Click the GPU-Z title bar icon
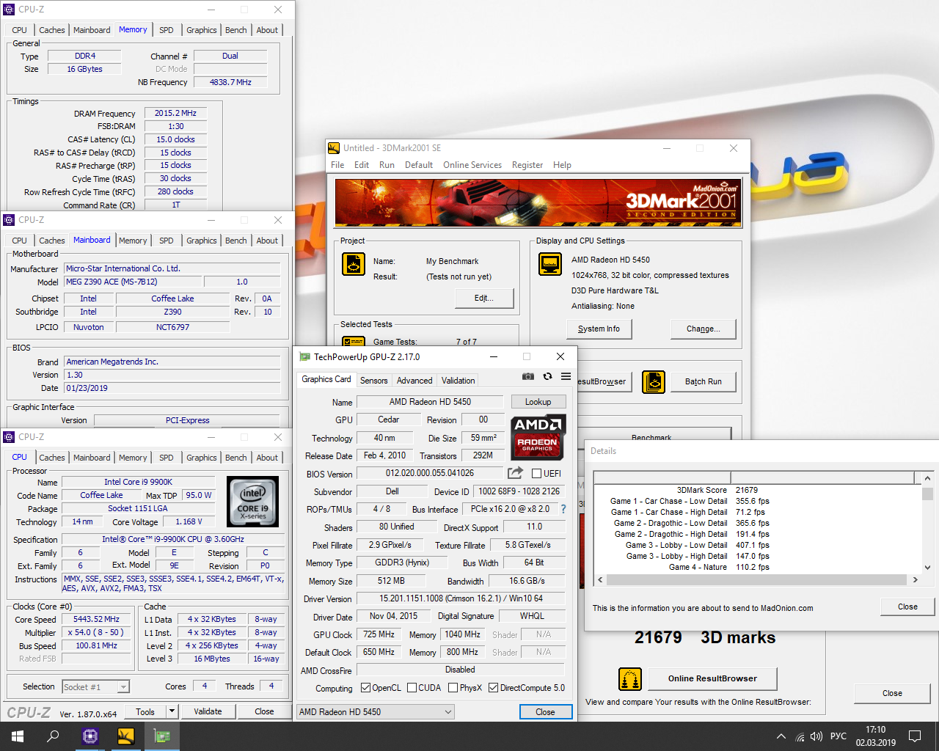This screenshot has width=939, height=751. [304, 357]
